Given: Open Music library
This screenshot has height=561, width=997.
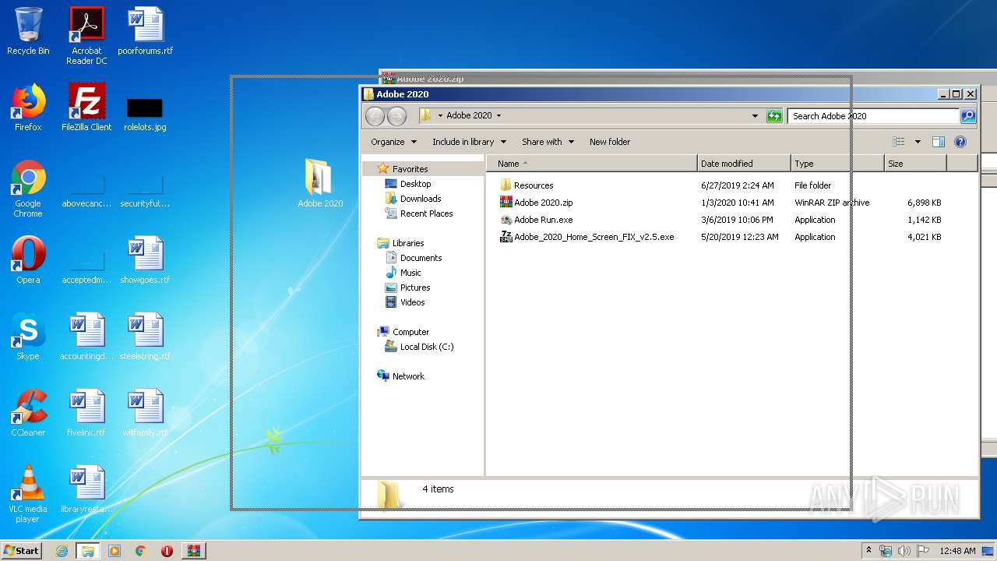Looking at the screenshot, I should click(x=403, y=273).
